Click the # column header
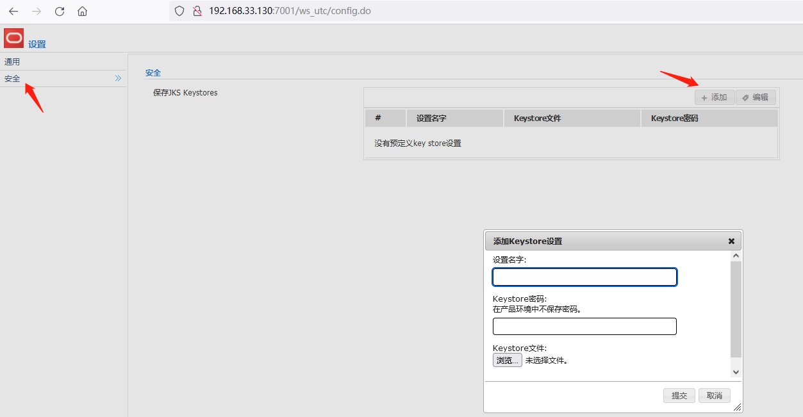The width and height of the screenshot is (803, 417). pos(385,118)
